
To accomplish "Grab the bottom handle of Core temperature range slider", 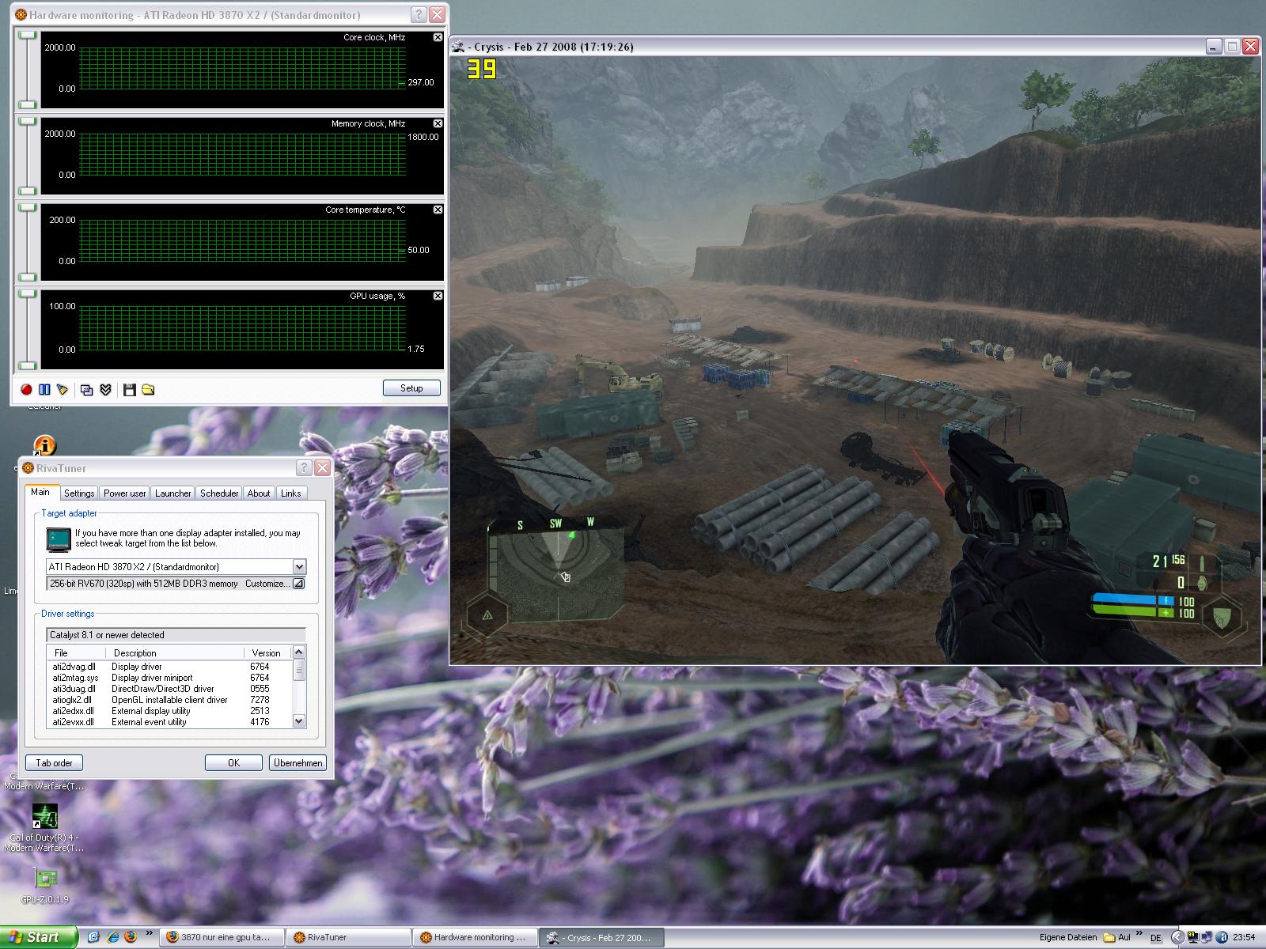I will (28, 277).
